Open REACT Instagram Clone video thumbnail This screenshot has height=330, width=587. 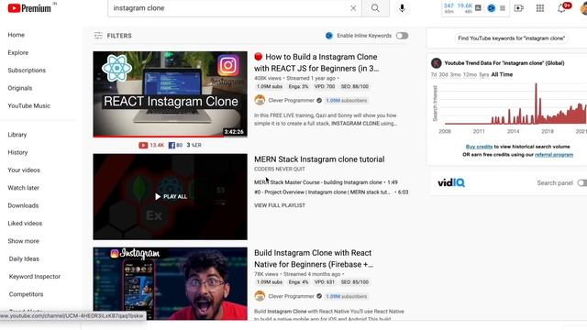pyautogui.click(x=170, y=94)
